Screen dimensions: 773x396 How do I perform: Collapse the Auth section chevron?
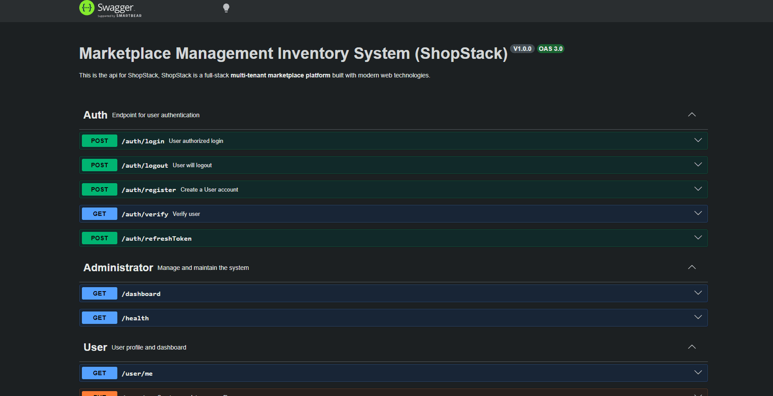coord(692,115)
